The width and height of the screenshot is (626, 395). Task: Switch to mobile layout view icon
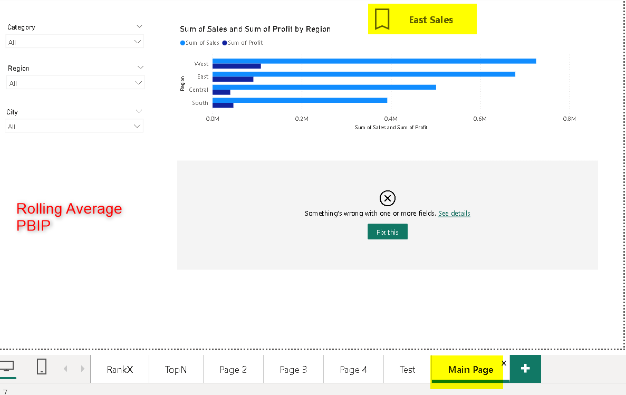(x=42, y=367)
